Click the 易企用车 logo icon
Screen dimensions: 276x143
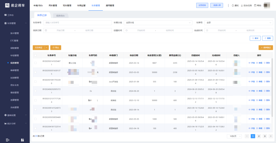point(7,5)
